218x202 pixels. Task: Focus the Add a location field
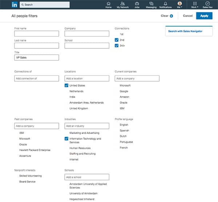tap(87, 78)
